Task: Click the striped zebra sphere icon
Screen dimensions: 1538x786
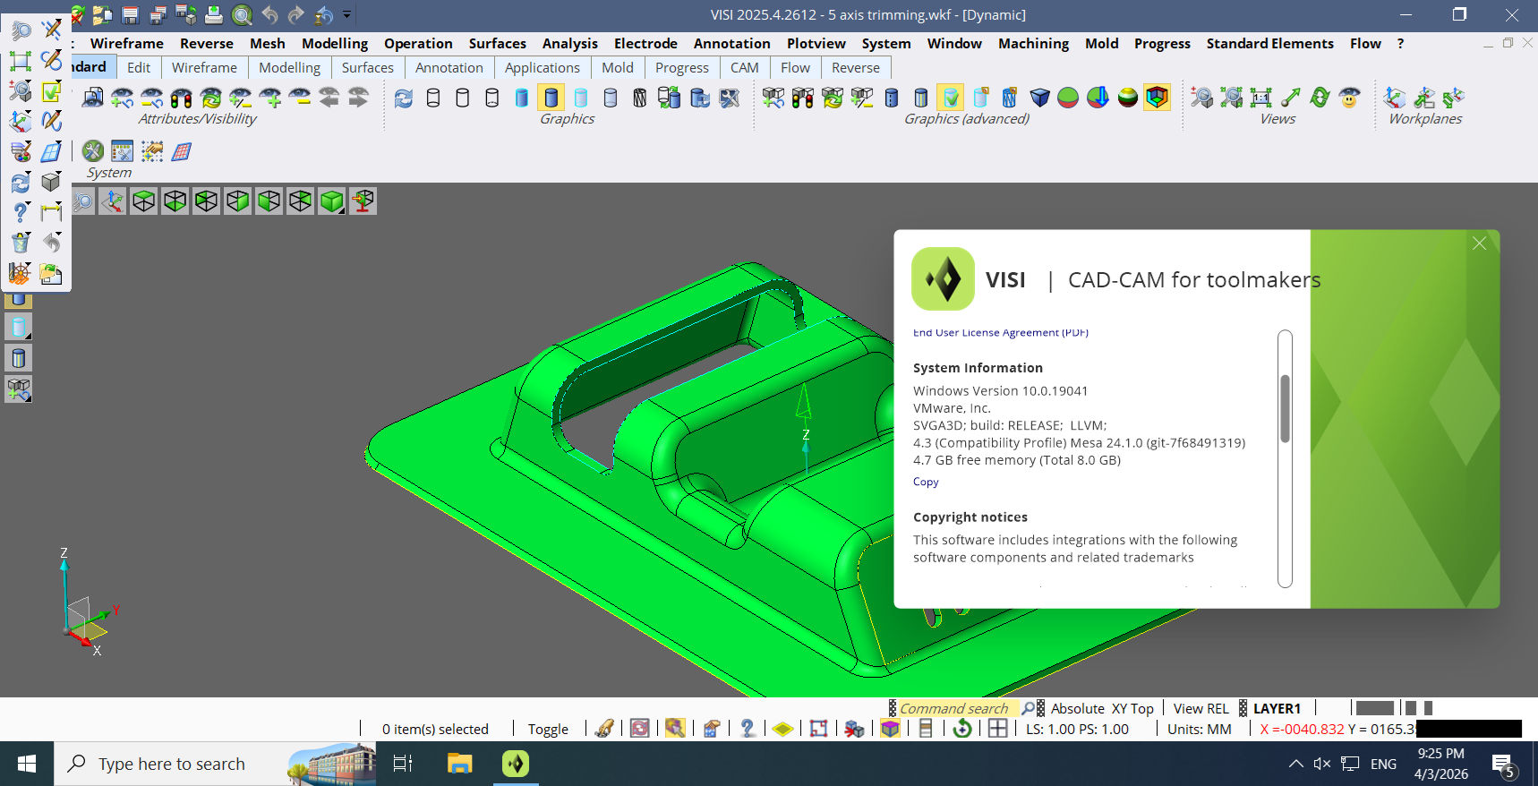Action: click(1128, 98)
